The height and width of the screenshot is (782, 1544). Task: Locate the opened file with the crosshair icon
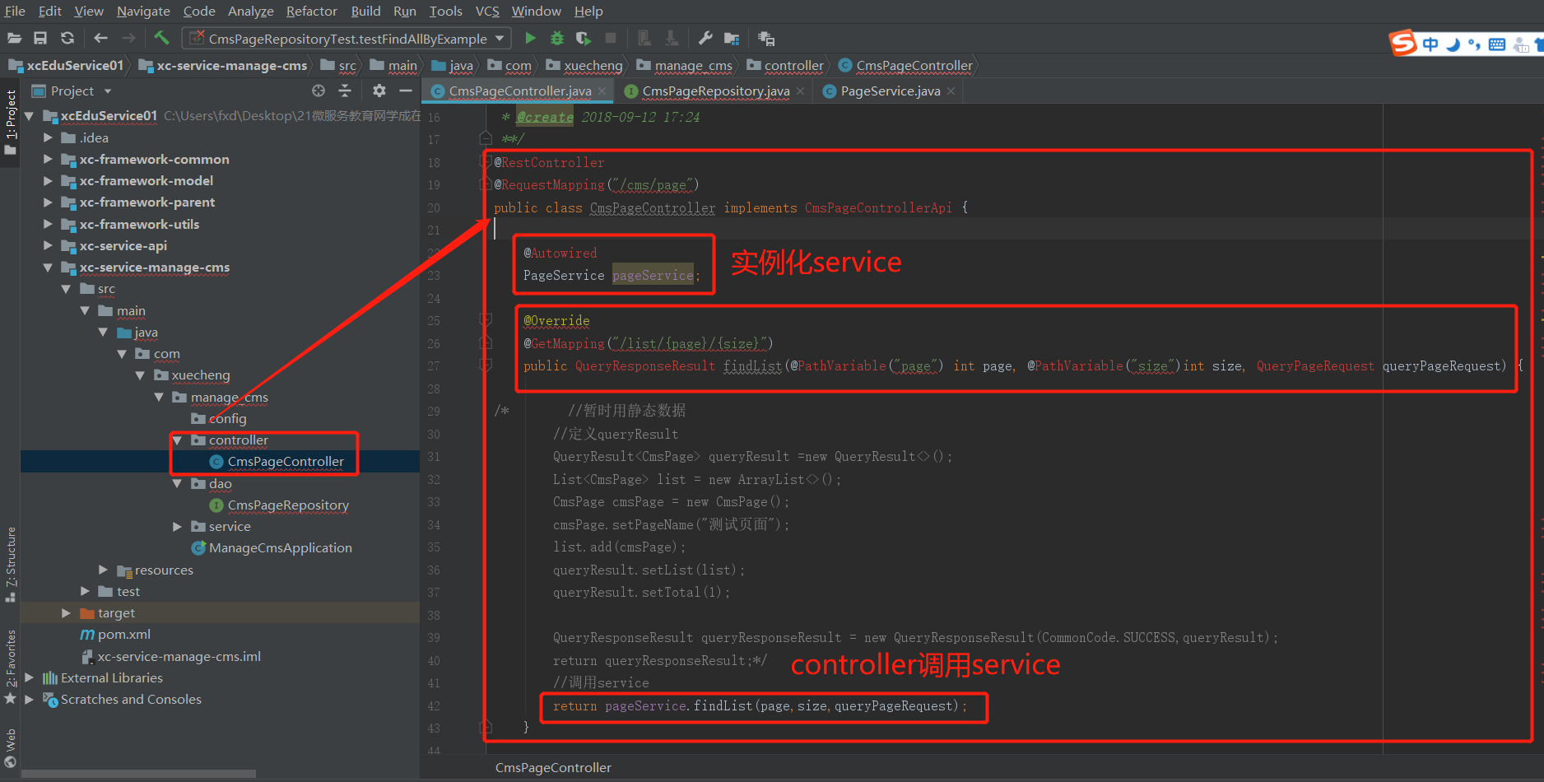(319, 91)
